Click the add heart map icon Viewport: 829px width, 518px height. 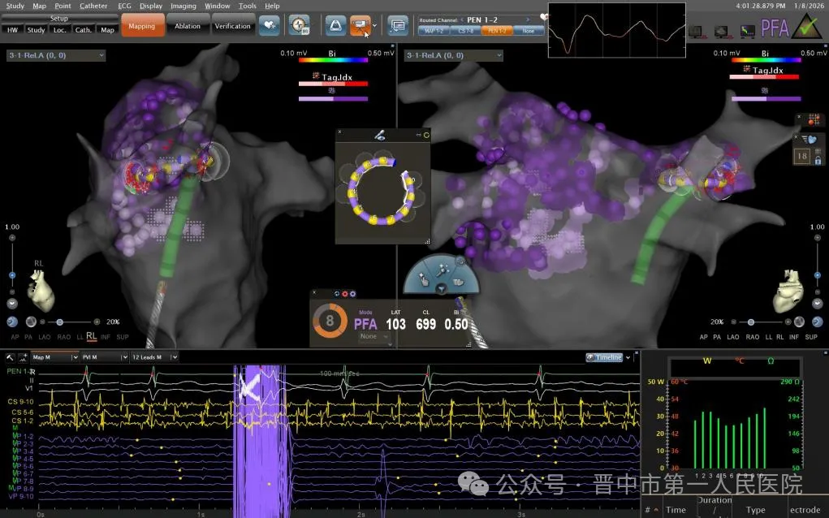coord(270,25)
